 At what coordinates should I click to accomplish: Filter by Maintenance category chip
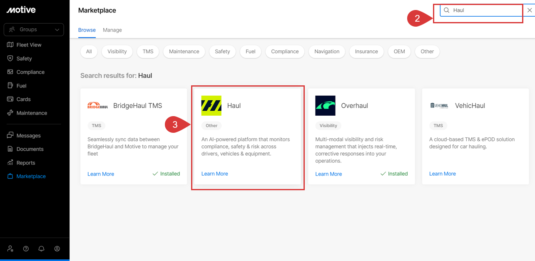click(184, 52)
